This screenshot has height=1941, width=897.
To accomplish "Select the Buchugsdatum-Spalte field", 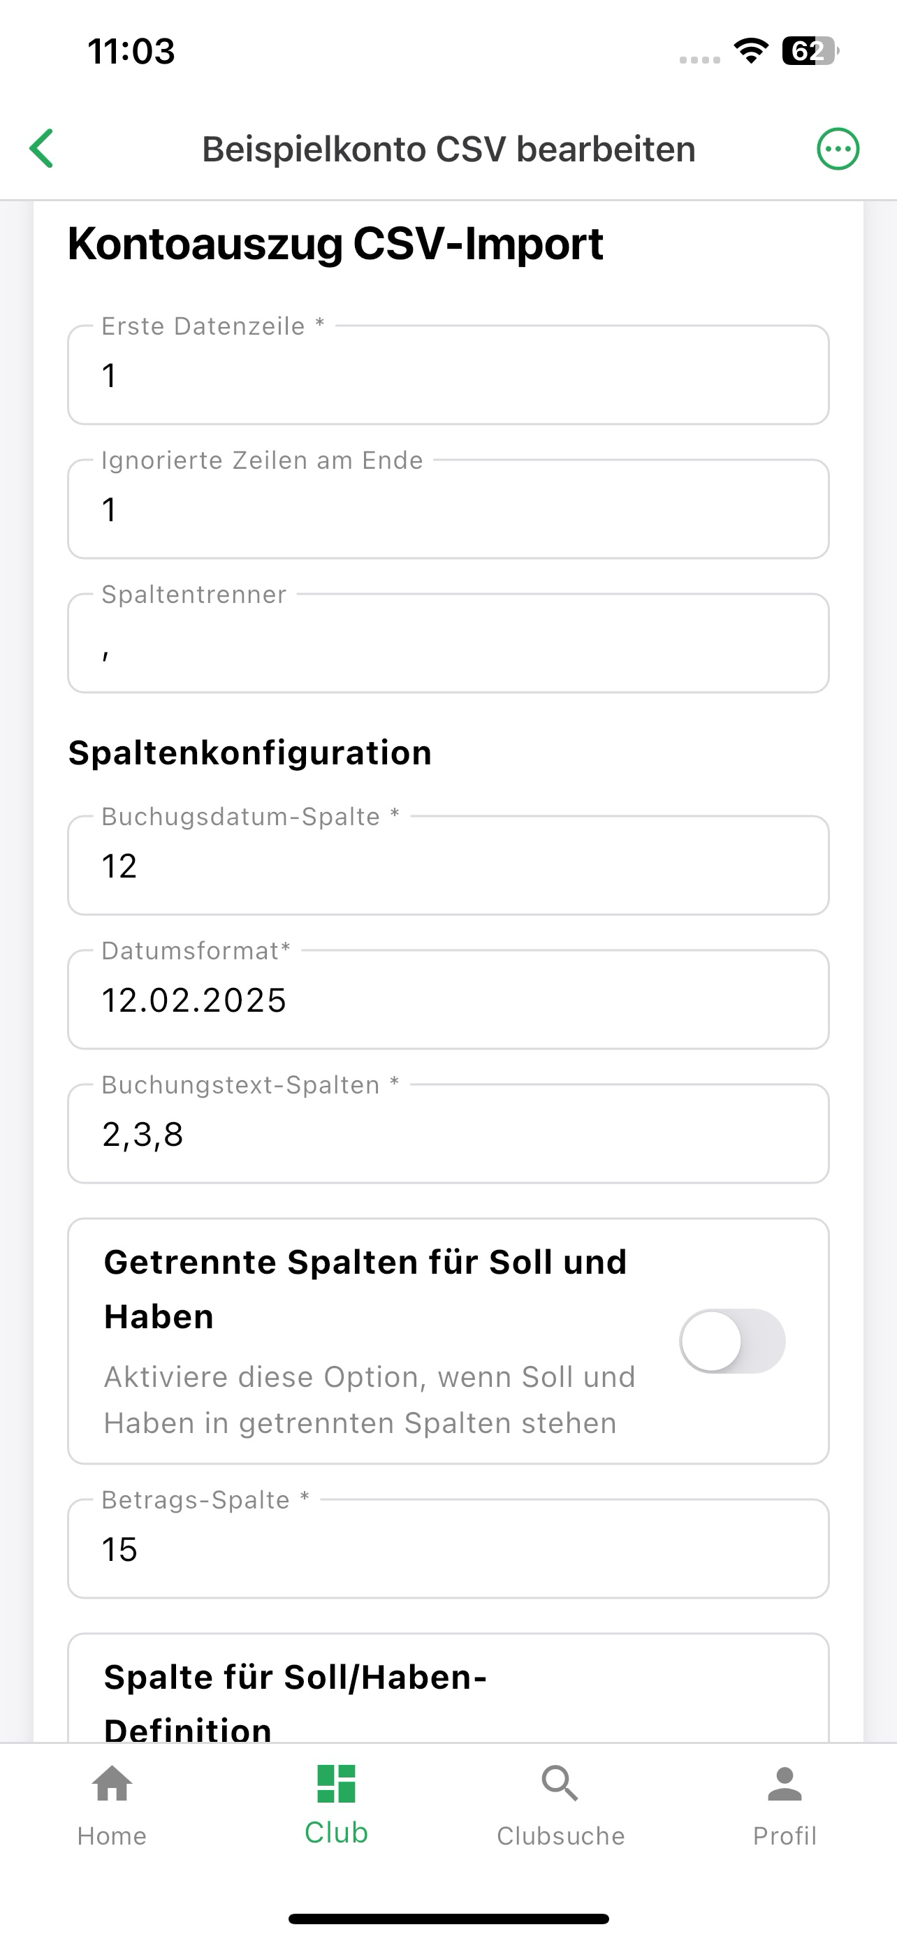I will pos(448,865).
